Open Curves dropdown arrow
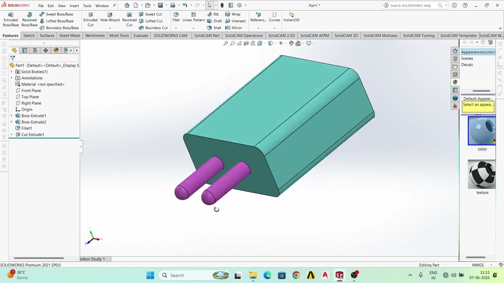 (274, 28)
